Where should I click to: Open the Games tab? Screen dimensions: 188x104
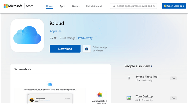pyautogui.click(x=76, y=6)
